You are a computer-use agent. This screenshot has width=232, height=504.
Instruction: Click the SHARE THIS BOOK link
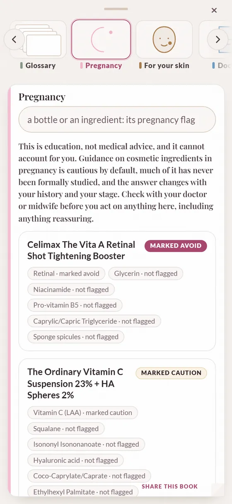point(170,486)
